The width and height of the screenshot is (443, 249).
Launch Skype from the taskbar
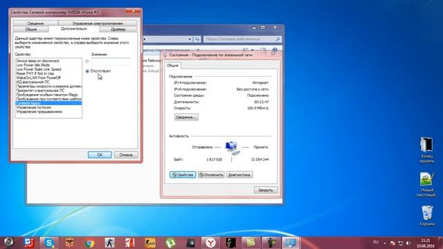49,243
